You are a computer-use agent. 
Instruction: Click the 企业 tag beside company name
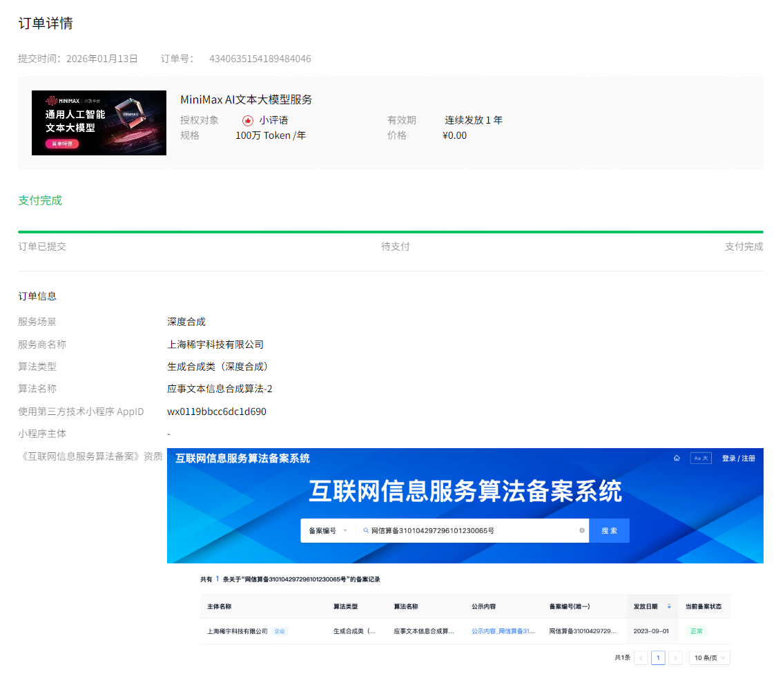pyautogui.click(x=280, y=631)
